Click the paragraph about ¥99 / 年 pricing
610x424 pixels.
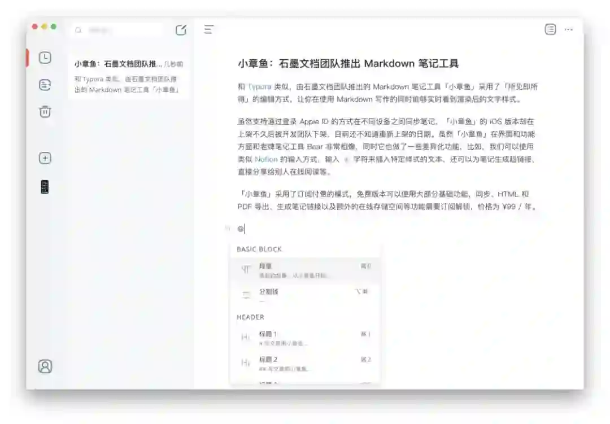pyautogui.click(x=387, y=200)
